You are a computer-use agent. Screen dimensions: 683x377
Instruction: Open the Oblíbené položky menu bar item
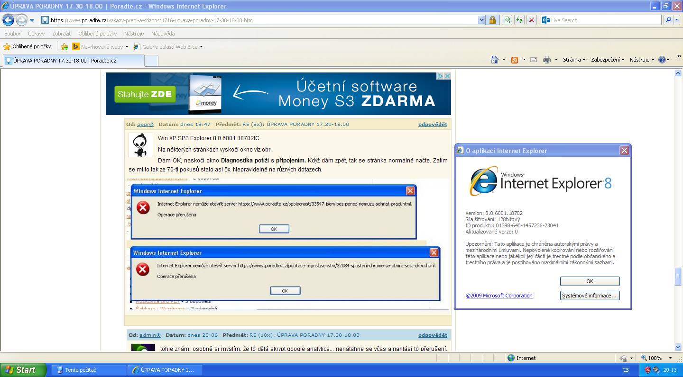click(98, 34)
